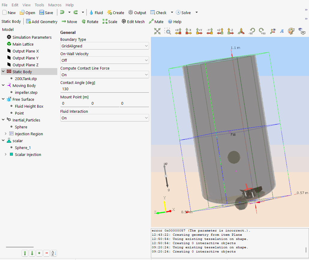Image resolution: width=309 pixels, height=260 pixels.
Task: Click the Output toolbar button
Action: 137,13
